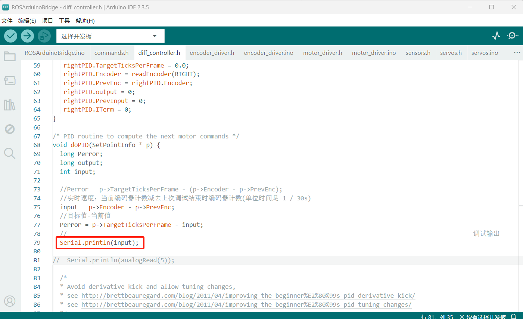This screenshot has height=319, width=523.
Task: Show the Debug sidebar panel
Action: (10, 129)
